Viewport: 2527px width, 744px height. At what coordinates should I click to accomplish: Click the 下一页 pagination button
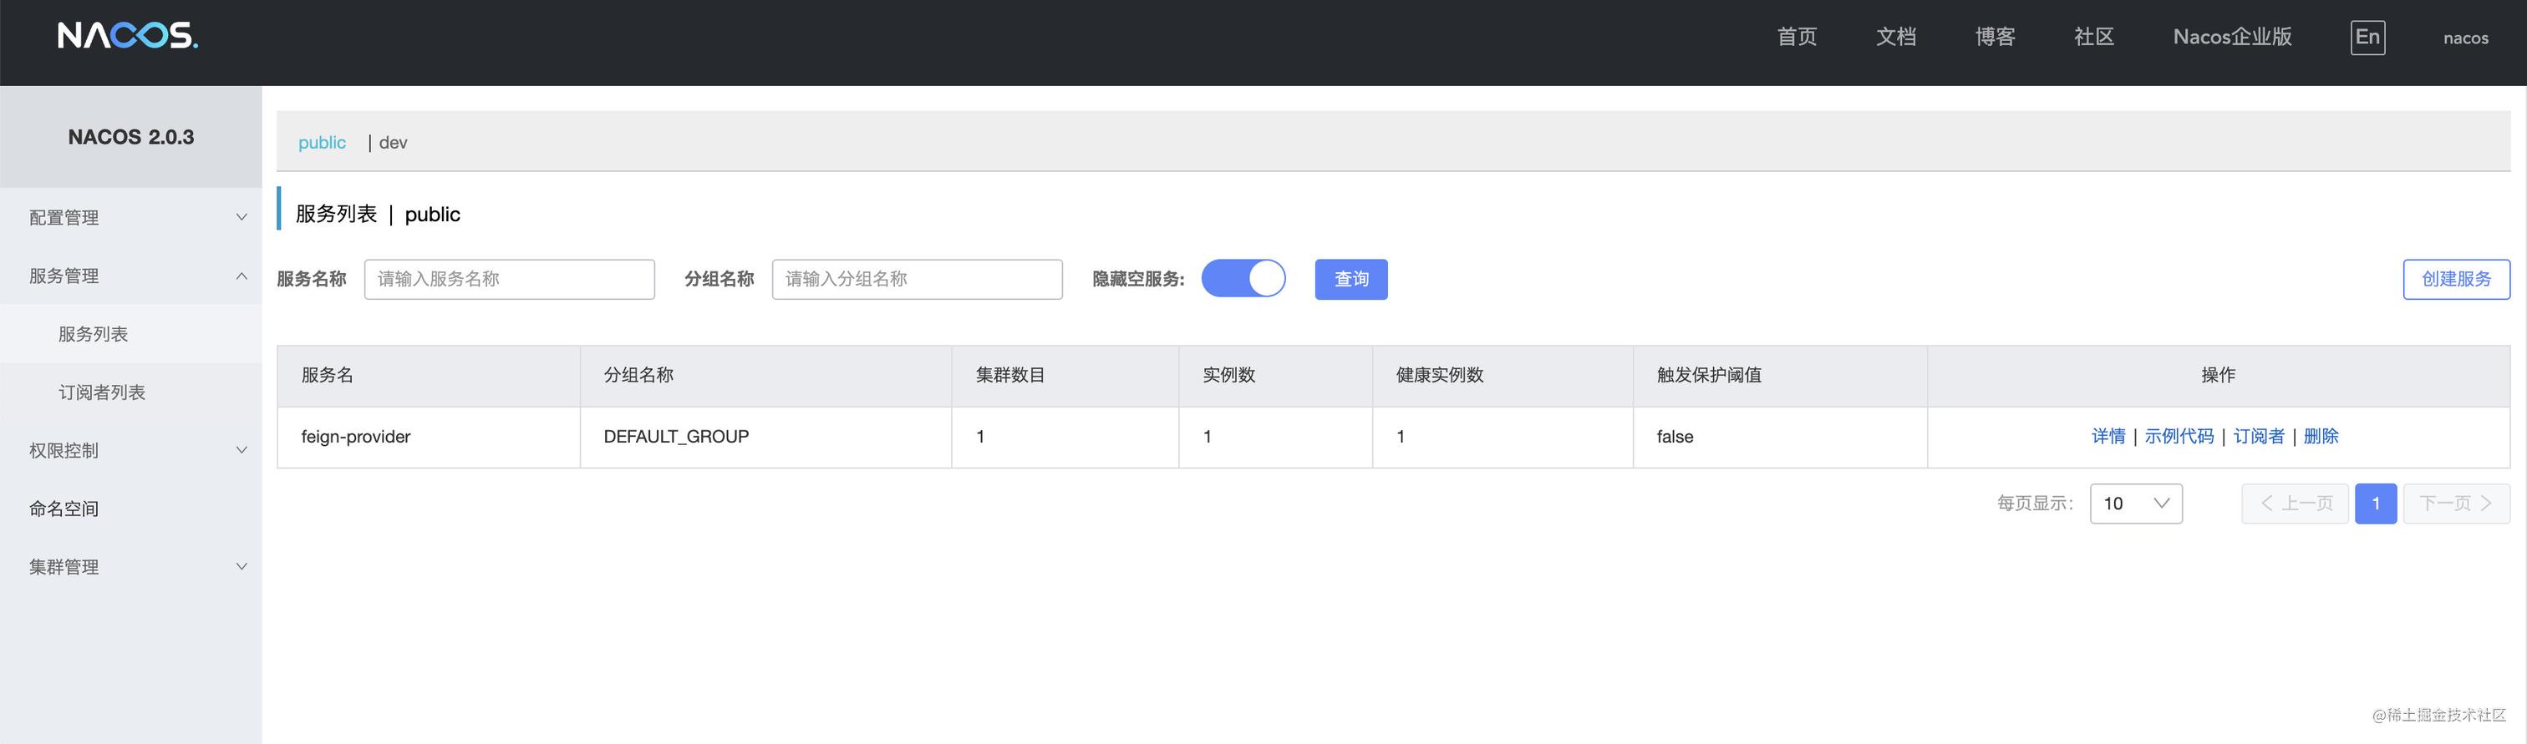(2456, 503)
